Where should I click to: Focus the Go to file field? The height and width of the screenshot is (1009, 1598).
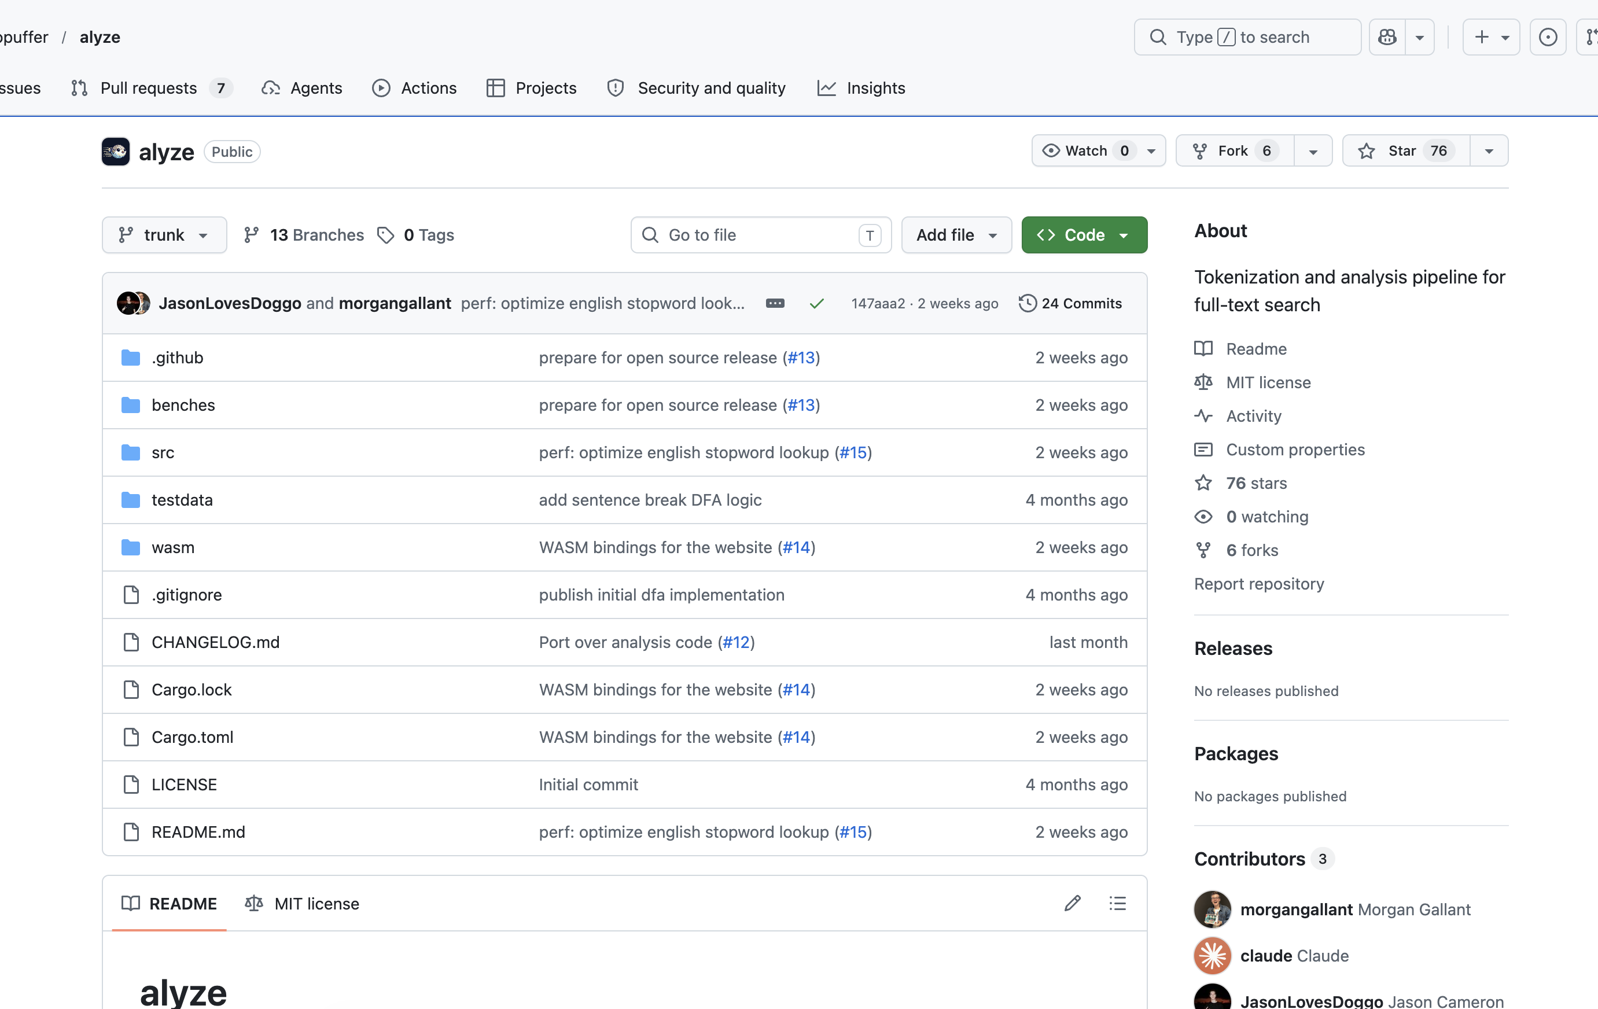(x=760, y=235)
